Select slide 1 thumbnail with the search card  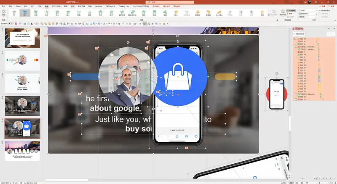point(22,38)
